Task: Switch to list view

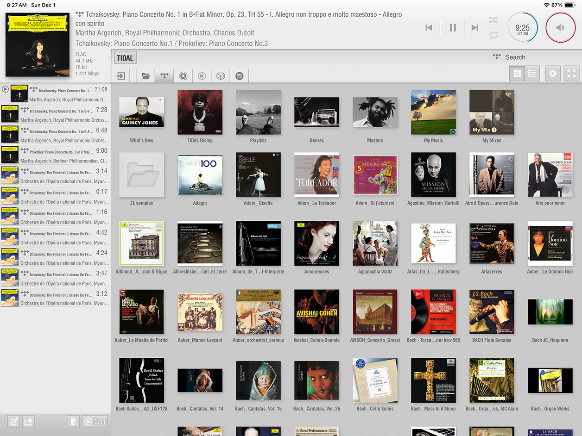Action: 532,74
